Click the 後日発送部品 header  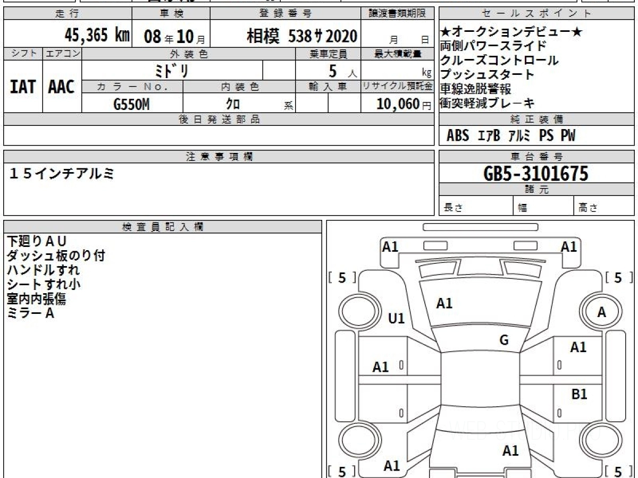[x=219, y=119]
